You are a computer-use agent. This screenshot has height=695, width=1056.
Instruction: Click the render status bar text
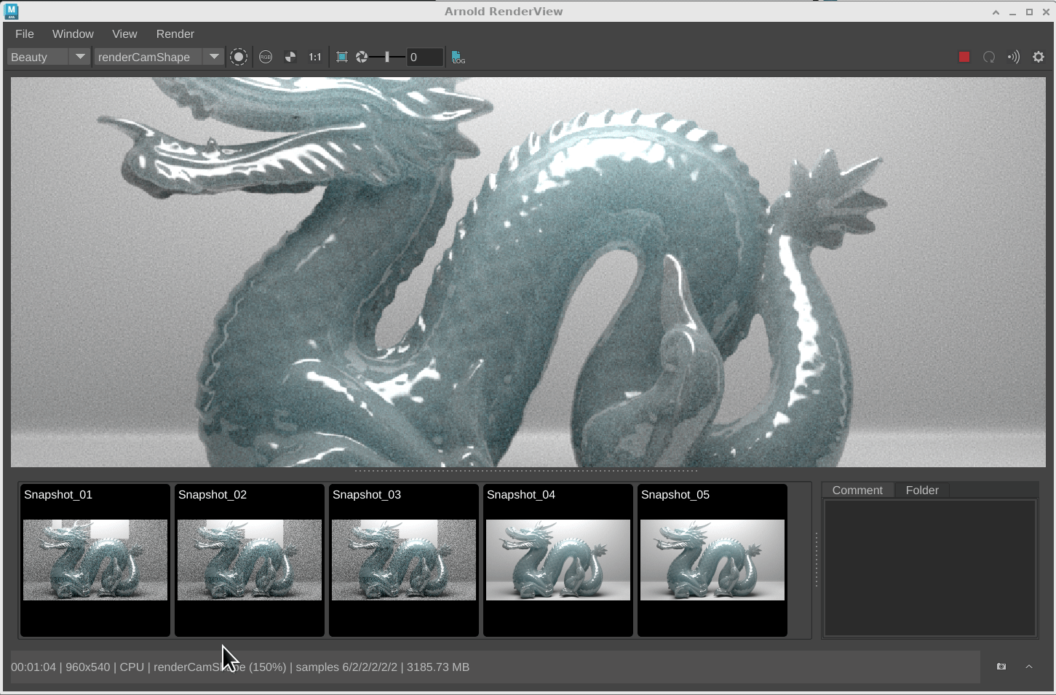point(240,667)
